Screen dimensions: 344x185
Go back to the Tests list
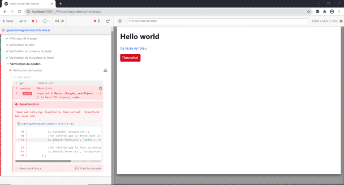tap(8, 21)
